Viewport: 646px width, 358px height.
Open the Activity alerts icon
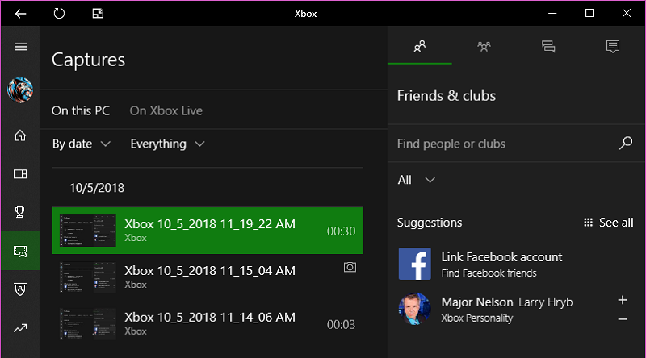pyautogui.click(x=613, y=47)
